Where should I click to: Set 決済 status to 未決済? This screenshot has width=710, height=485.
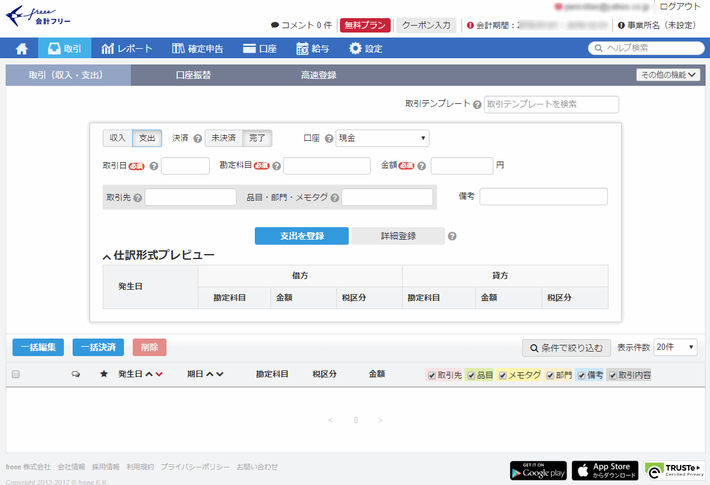coord(224,138)
